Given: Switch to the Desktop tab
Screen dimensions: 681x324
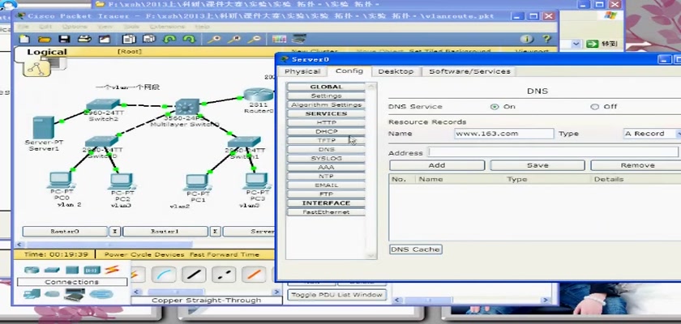Looking at the screenshot, I should [396, 71].
